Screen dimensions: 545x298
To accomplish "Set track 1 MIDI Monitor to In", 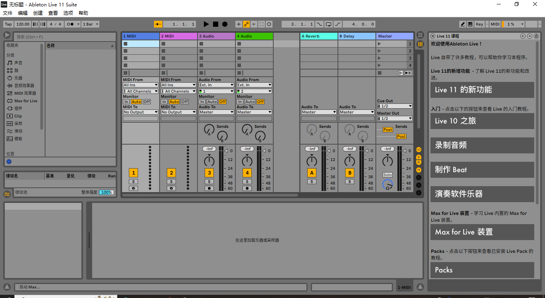I will 126,102.
